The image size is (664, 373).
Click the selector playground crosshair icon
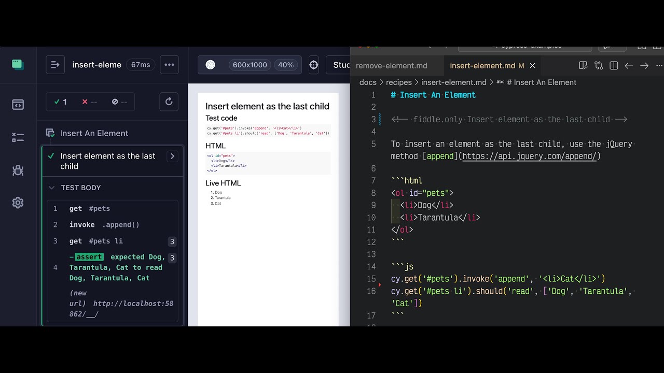pos(313,65)
